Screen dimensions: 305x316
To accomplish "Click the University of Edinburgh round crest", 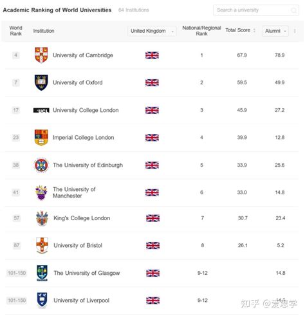I will pyautogui.click(x=41, y=165).
